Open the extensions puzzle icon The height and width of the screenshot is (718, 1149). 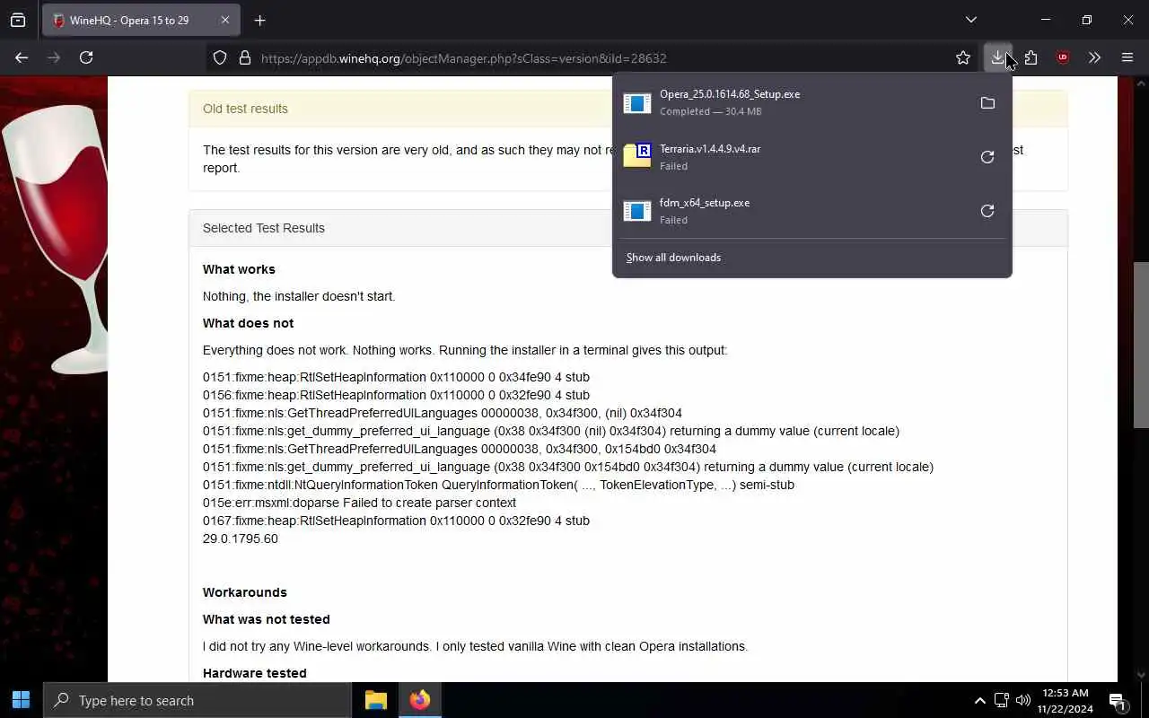[1031, 57]
